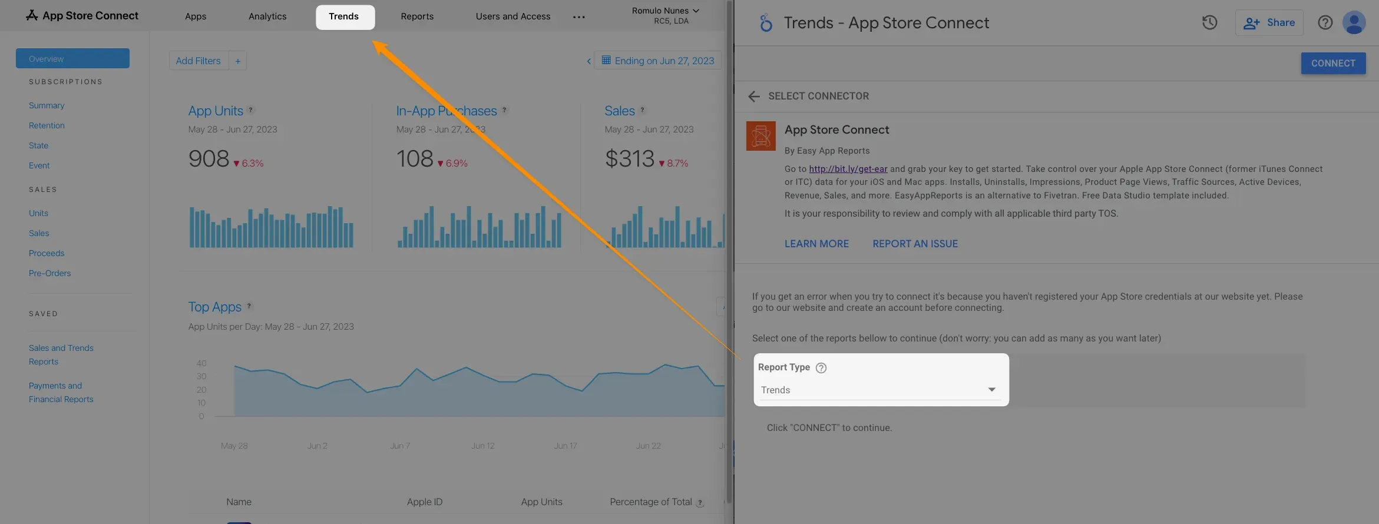Click the In-App Purchases heading
The width and height of the screenshot is (1379, 524).
click(x=447, y=111)
